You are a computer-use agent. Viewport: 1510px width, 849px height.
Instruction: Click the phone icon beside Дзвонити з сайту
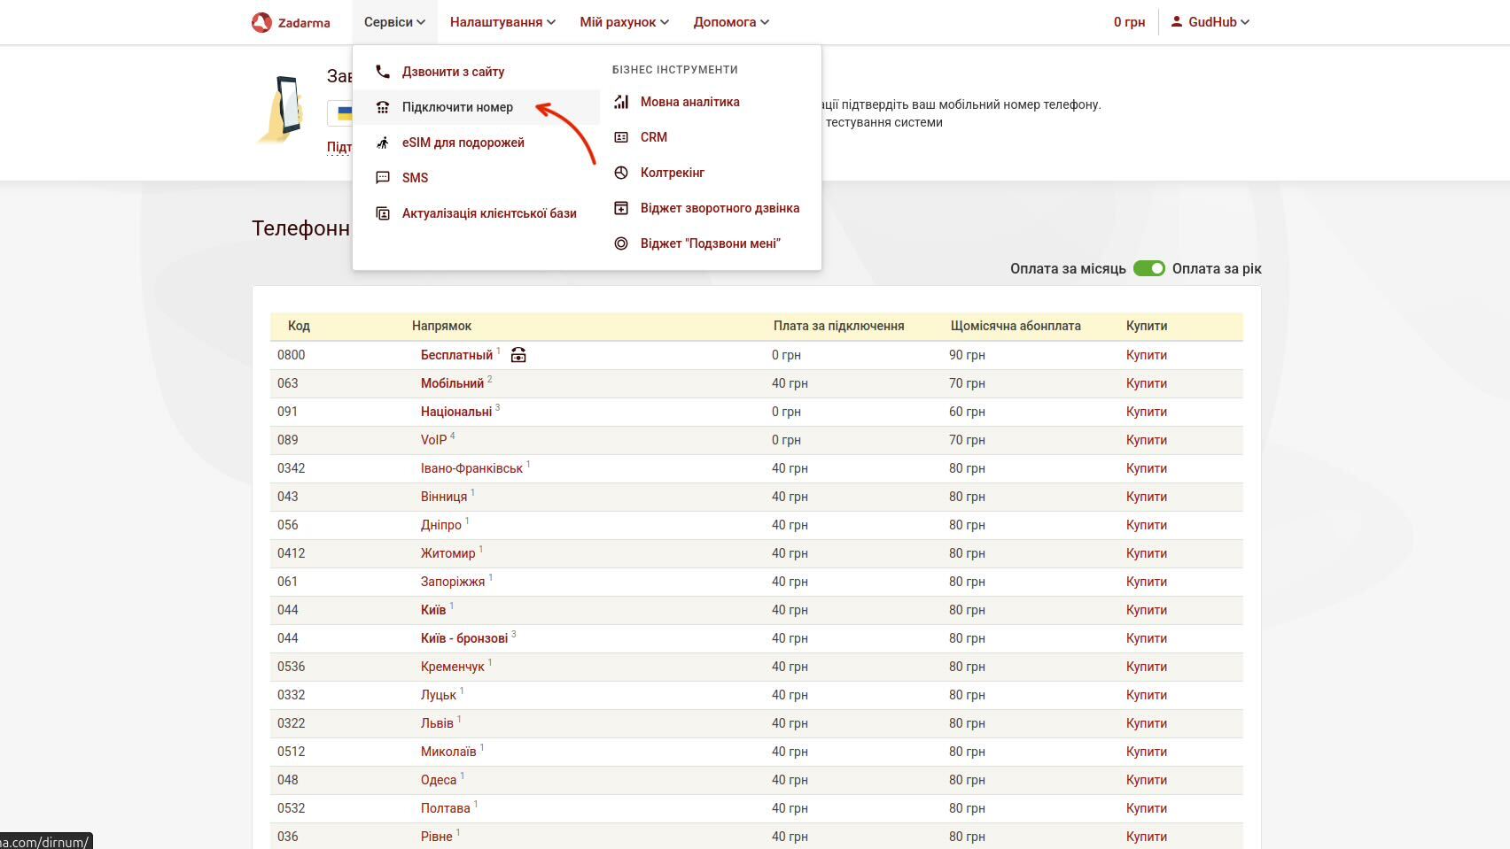click(x=383, y=72)
